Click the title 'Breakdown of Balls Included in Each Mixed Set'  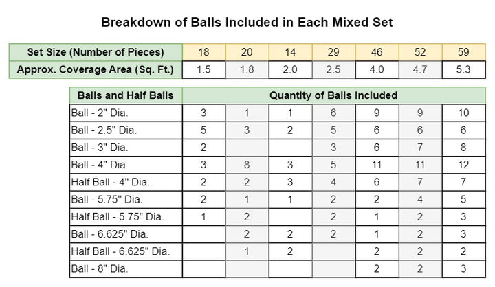click(x=247, y=23)
